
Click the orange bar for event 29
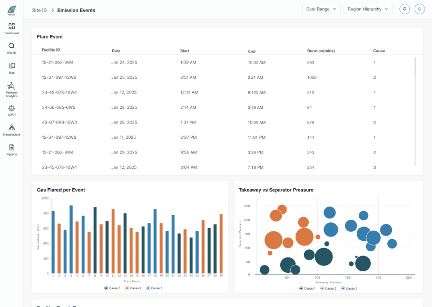pos(221,244)
